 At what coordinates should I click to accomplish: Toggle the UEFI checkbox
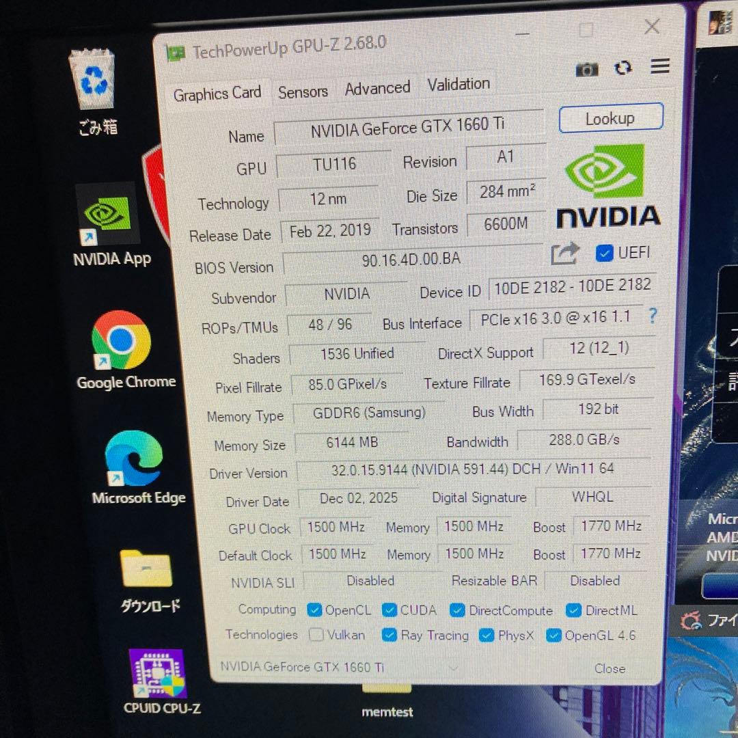pos(604,253)
